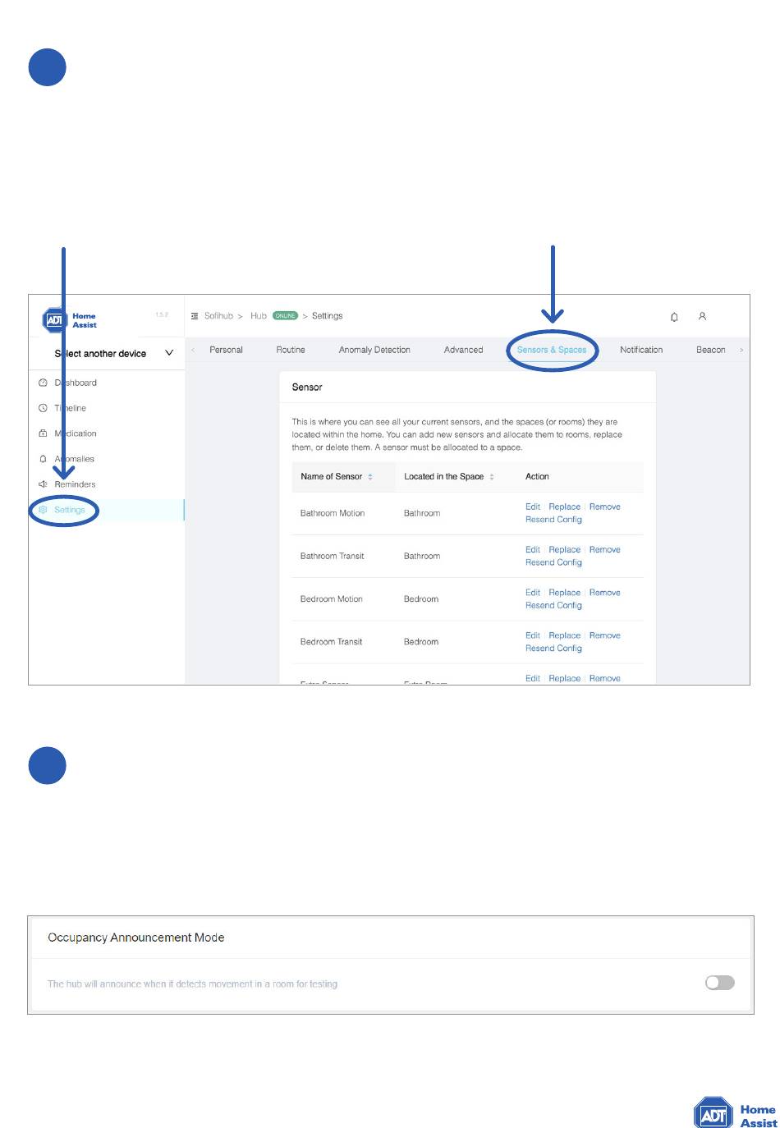Screen dimensions: 780x1128
Task: Click the Bathroom Motion sensor name
Action: click(x=333, y=513)
